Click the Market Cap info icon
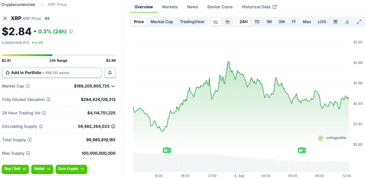The height and width of the screenshot is (179, 365). tap(28, 86)
